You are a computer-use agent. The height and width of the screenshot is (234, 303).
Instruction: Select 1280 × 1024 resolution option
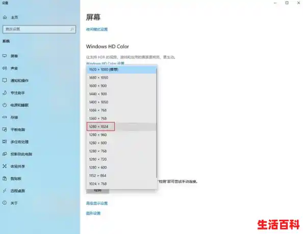point(121,127)
